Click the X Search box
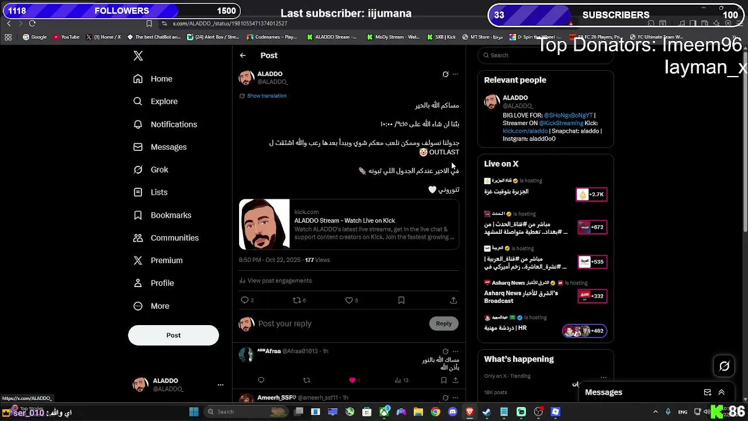The height and width of the screenshot is (421, 748). tap(546, 55)
